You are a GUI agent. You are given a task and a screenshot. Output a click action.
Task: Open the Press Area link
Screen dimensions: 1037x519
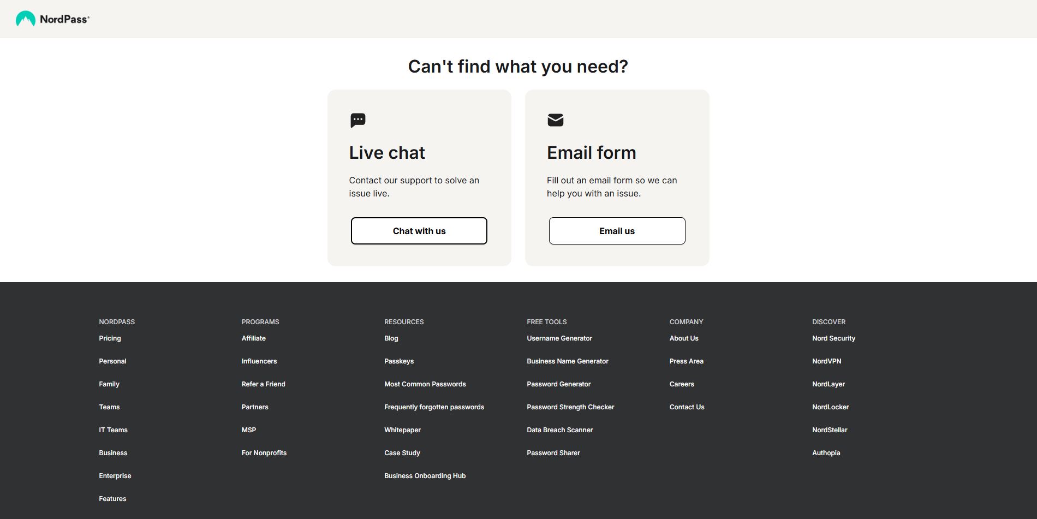click(x=687, y=361)
